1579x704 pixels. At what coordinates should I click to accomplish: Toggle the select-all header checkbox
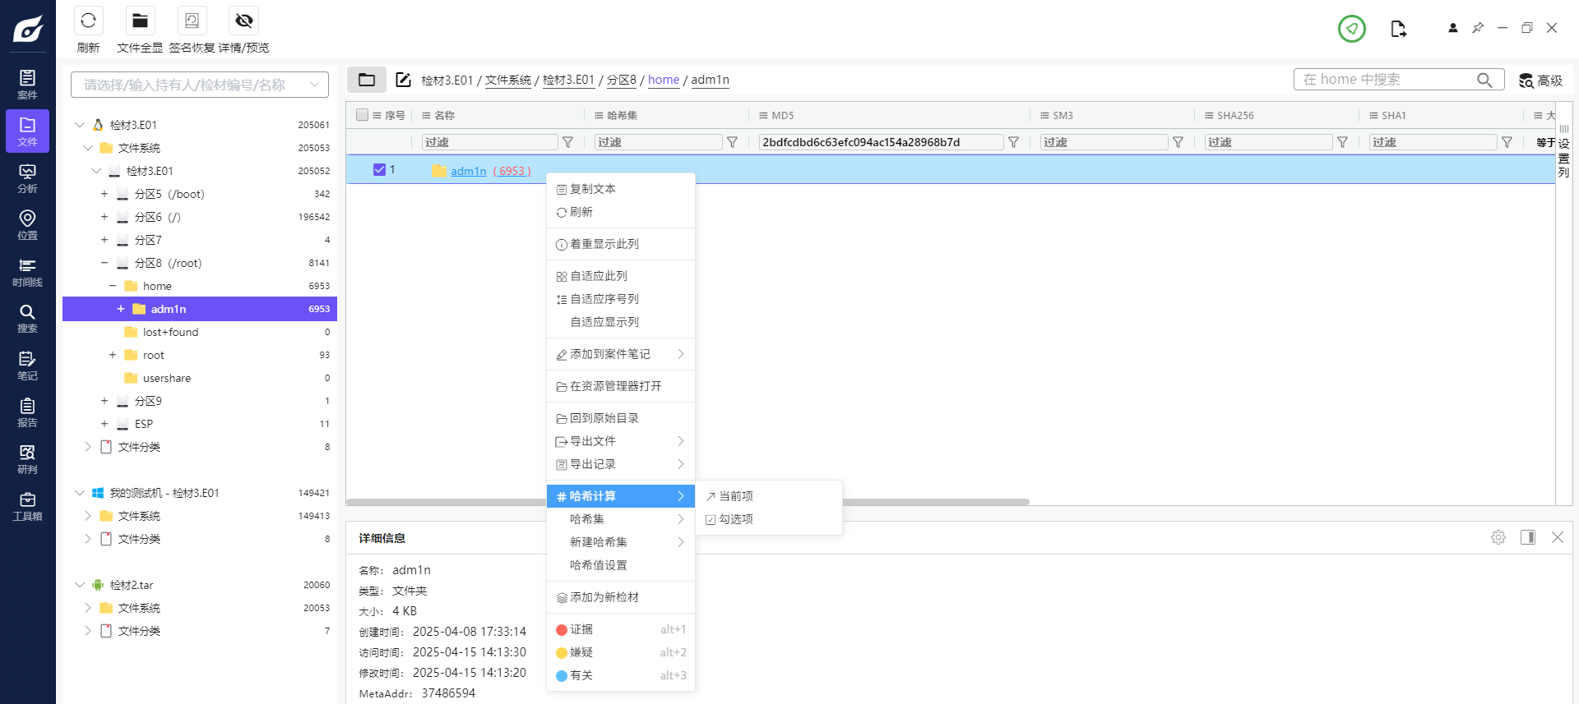[x=362, y=115]
